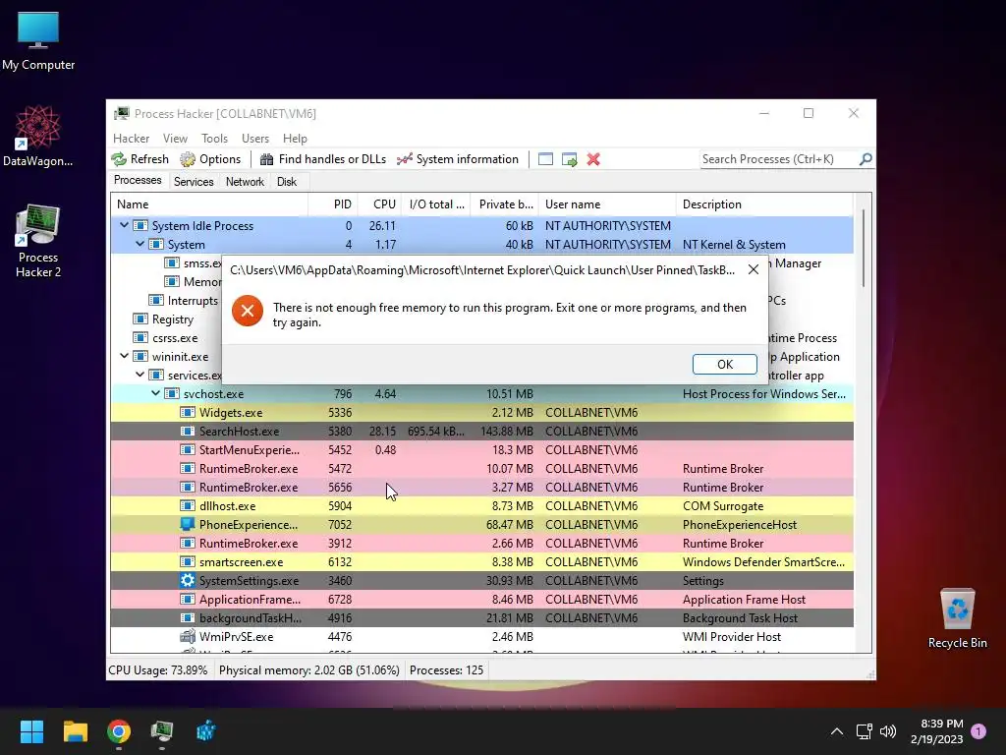Open Google Chrome from taskbar
Viewport: 1006px width, 755px height.
tap(119, 731)
